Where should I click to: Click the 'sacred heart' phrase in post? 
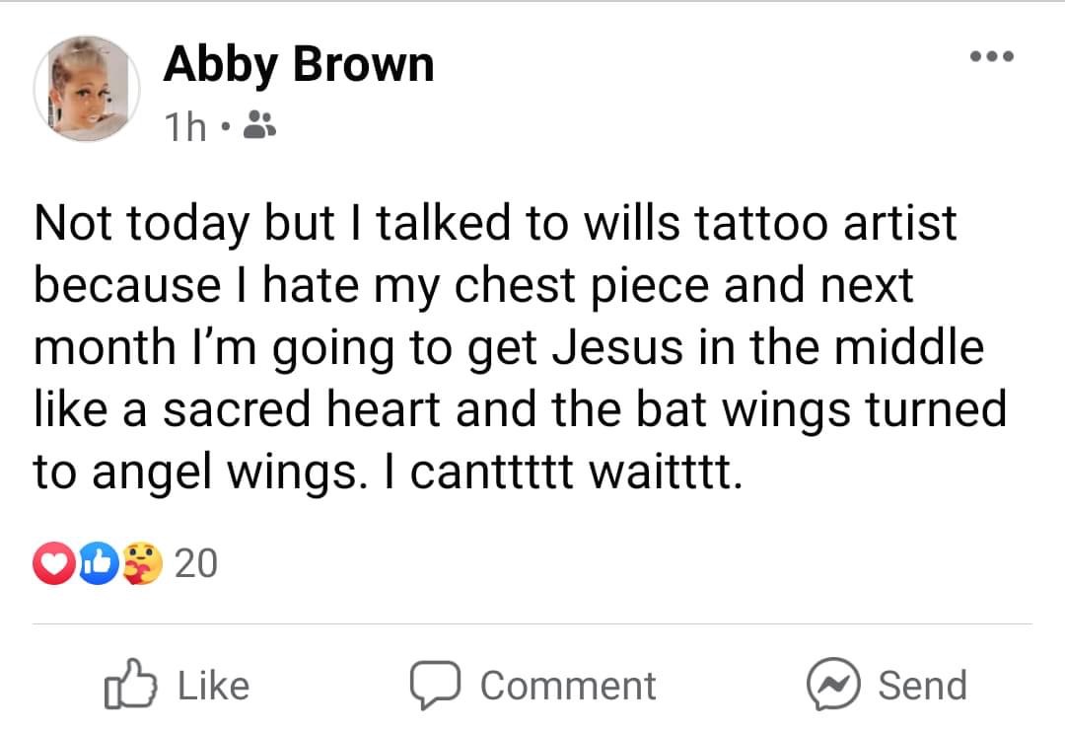[x=303, y=409]
